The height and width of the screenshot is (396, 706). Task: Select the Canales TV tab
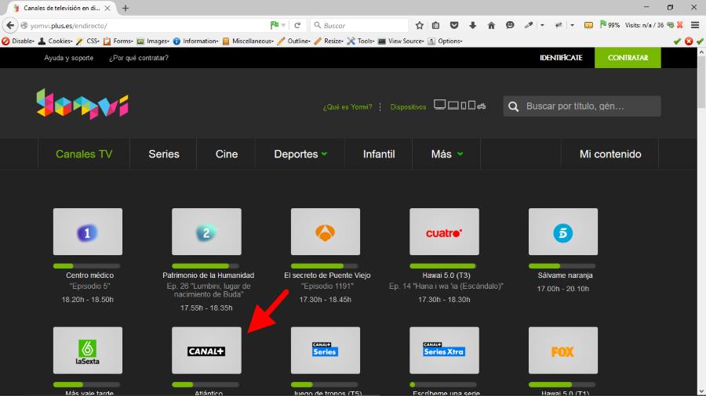click(84, 154)
